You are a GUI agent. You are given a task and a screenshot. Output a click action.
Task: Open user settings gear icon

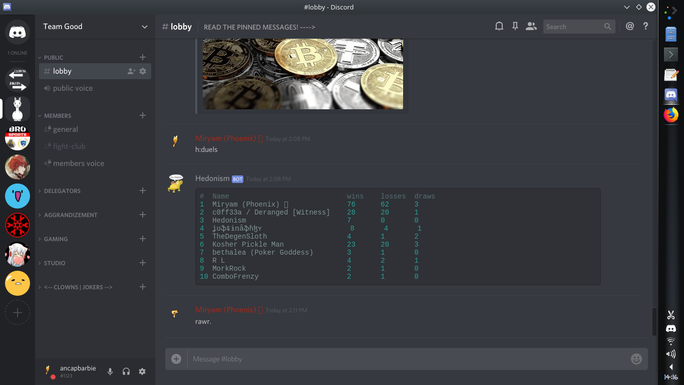pos(142,371)
